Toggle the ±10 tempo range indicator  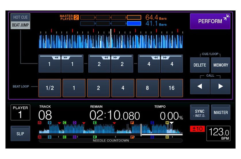197,129
